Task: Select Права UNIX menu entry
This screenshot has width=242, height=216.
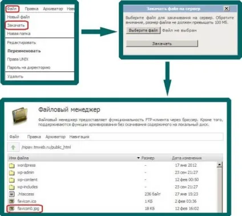Action: [18, 59]
